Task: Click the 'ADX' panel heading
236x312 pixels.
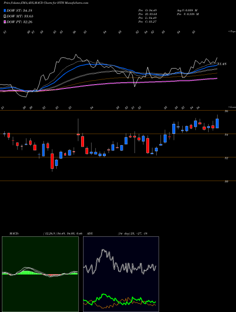Action: pos(90,234)
